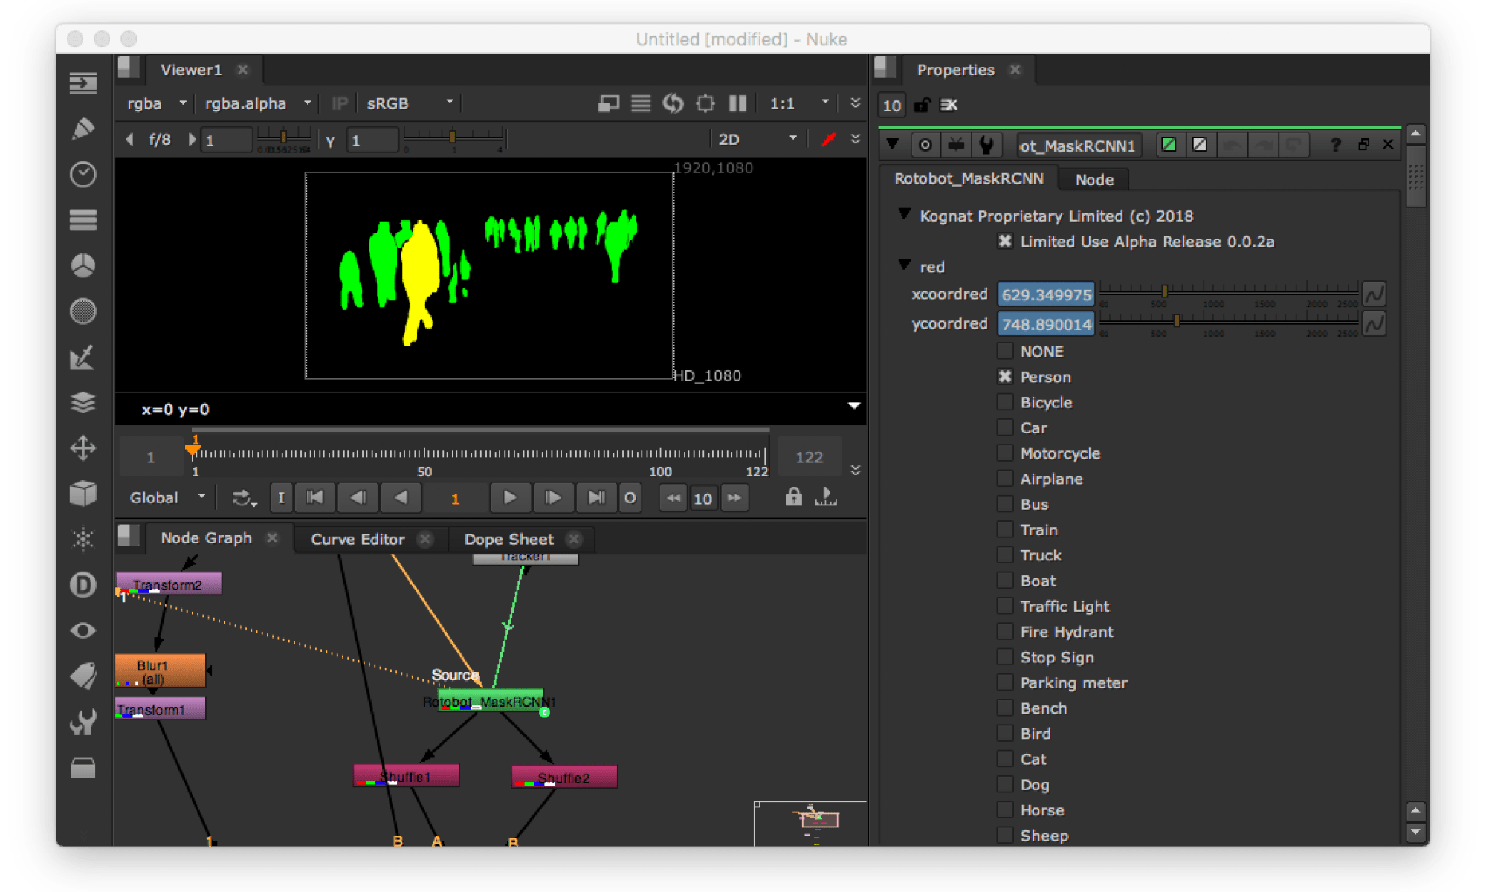Open the Node tab in Properties
The width and height of the screenshot is (1486, 892).
click(1093, 179)
